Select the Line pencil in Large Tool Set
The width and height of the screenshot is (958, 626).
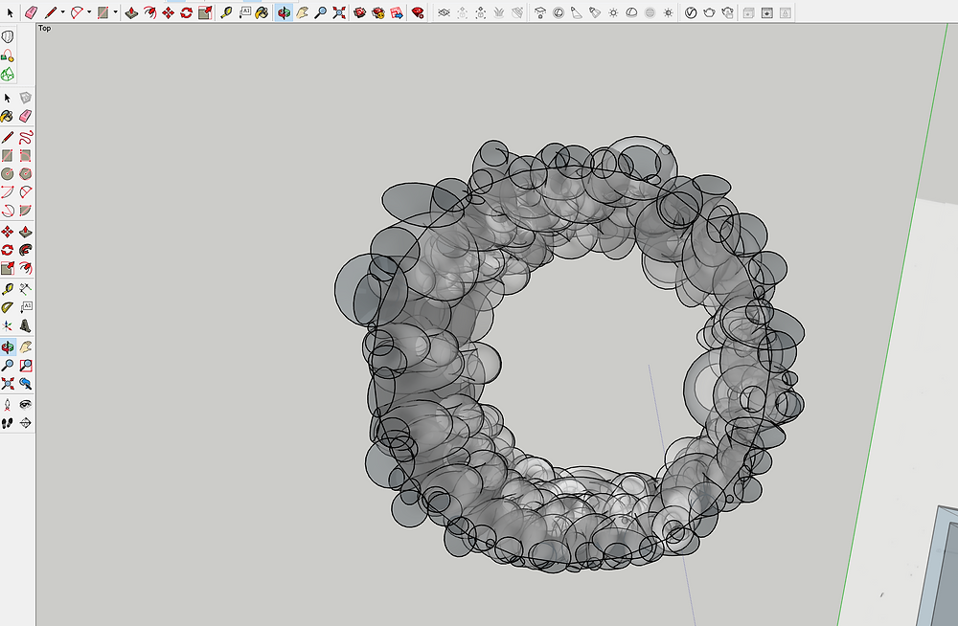[x=8, y=137]
